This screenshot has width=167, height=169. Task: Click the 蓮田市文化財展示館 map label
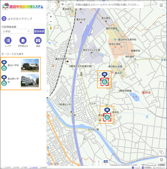(81, 66)
